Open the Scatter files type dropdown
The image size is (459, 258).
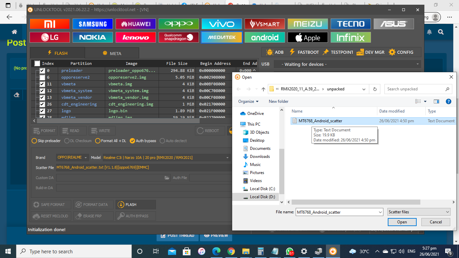(x=419, y=212)
